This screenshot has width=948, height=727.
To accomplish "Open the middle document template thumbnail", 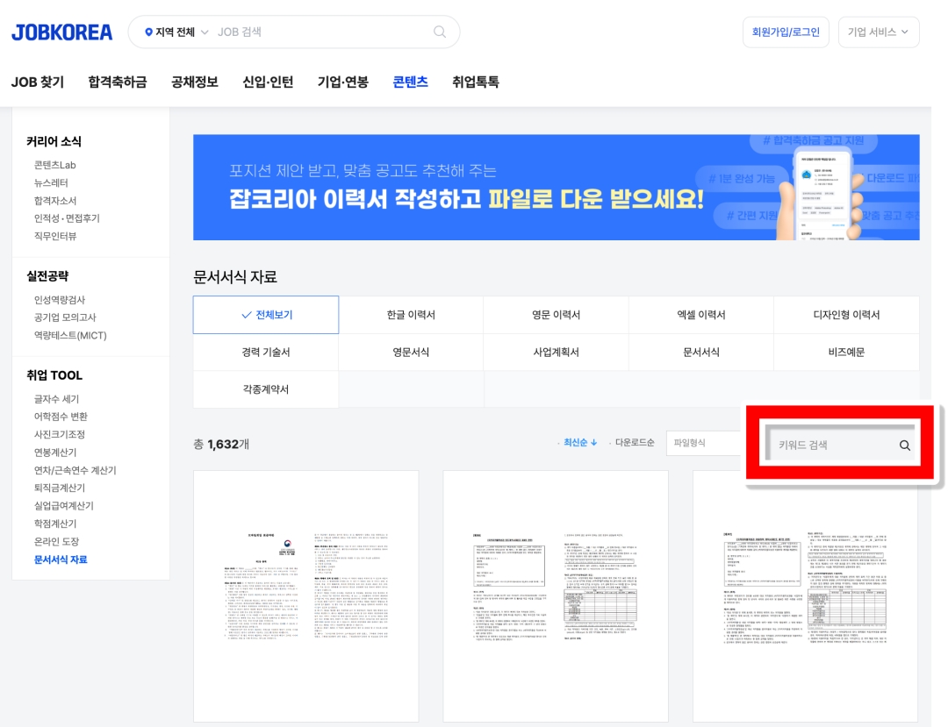I will (556, 596).
